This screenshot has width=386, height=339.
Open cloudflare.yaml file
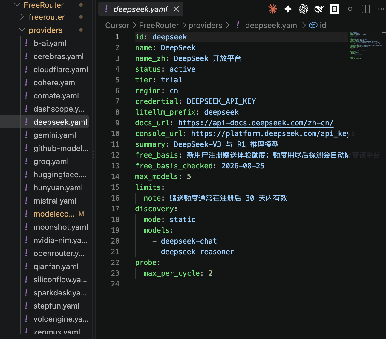(x=61, y=70)
